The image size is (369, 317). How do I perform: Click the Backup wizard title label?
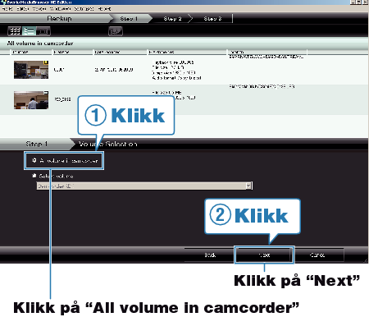[59, 19]
